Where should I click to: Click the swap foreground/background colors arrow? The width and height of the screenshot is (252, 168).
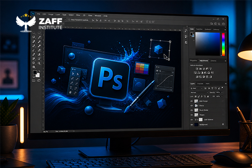[x=39, y=71]
